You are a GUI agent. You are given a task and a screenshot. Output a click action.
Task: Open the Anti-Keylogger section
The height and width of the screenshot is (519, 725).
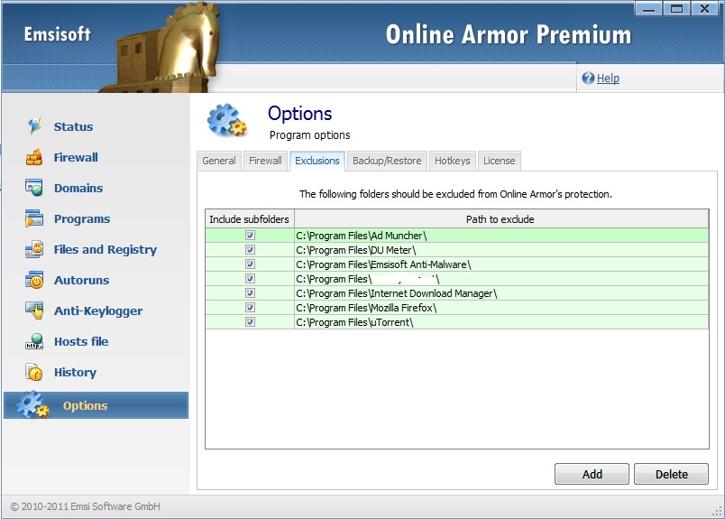[x=98, y=311]
